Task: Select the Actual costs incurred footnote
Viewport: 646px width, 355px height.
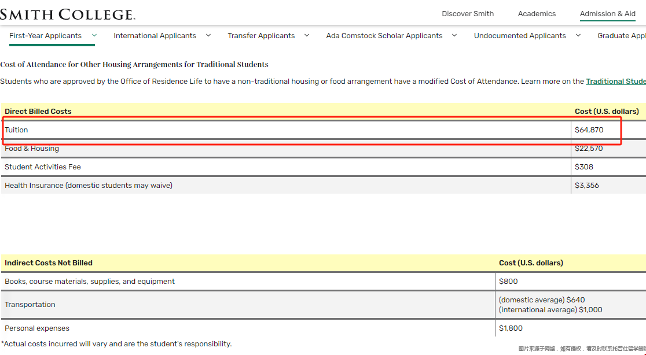Action: [116, 344]
